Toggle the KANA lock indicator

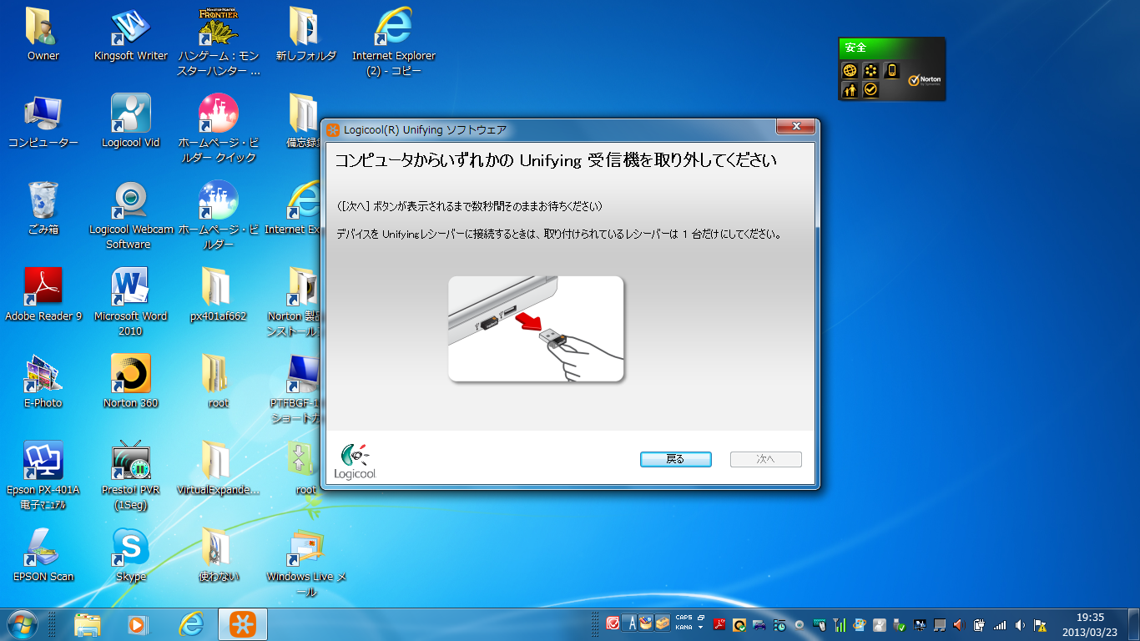tap(684, 628)
